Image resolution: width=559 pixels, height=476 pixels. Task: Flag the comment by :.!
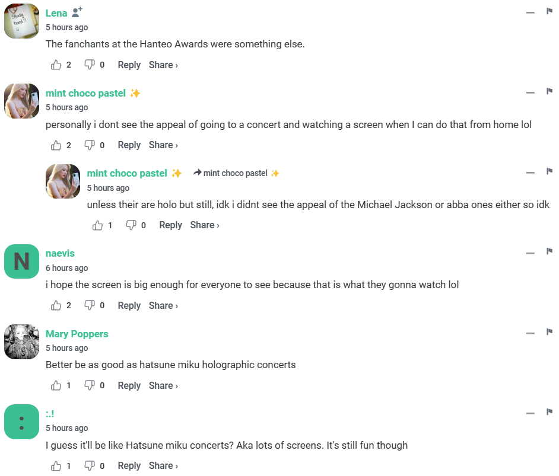[549, 411]
